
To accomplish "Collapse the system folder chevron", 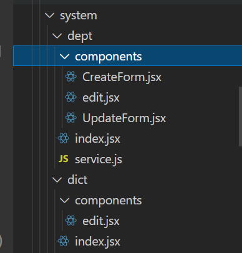I will click(x=49, y=16).
